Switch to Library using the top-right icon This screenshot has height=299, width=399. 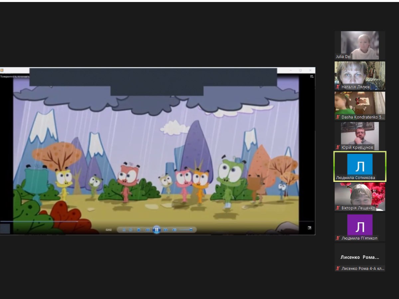[312, 76]
